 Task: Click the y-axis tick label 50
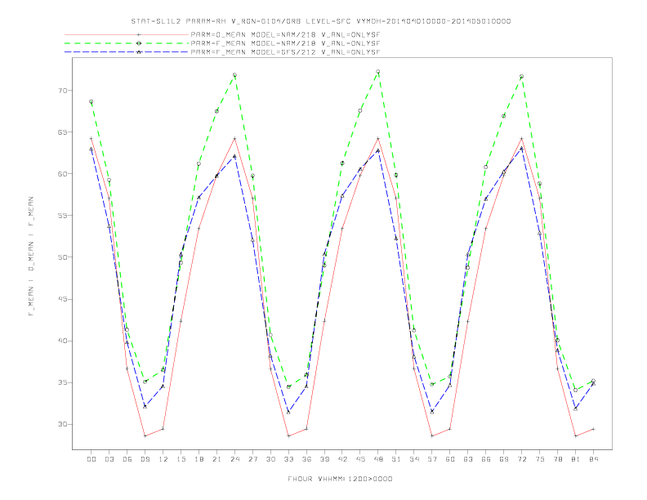(x=62, y=257)
